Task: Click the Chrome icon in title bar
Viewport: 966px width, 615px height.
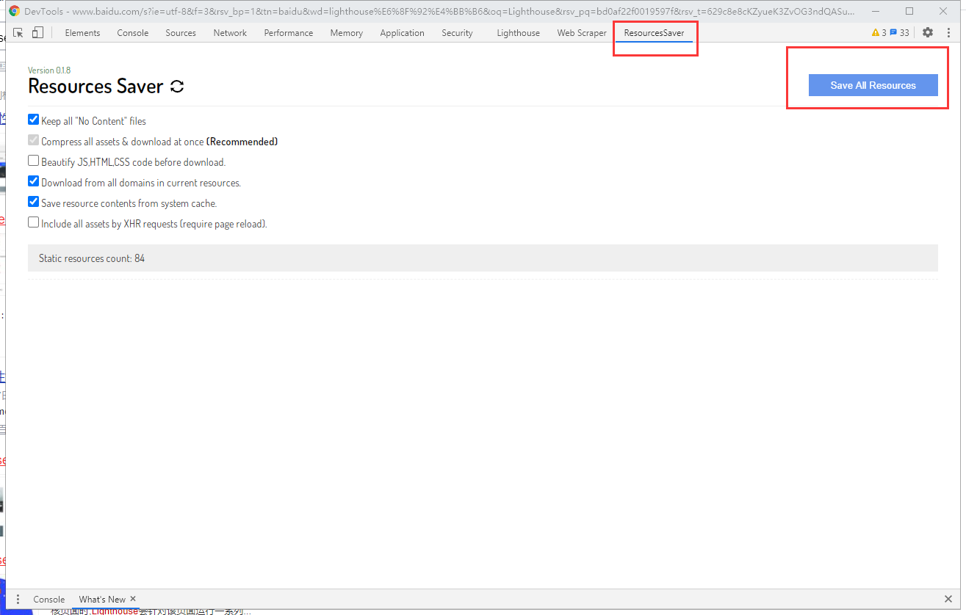Action: 14,11
